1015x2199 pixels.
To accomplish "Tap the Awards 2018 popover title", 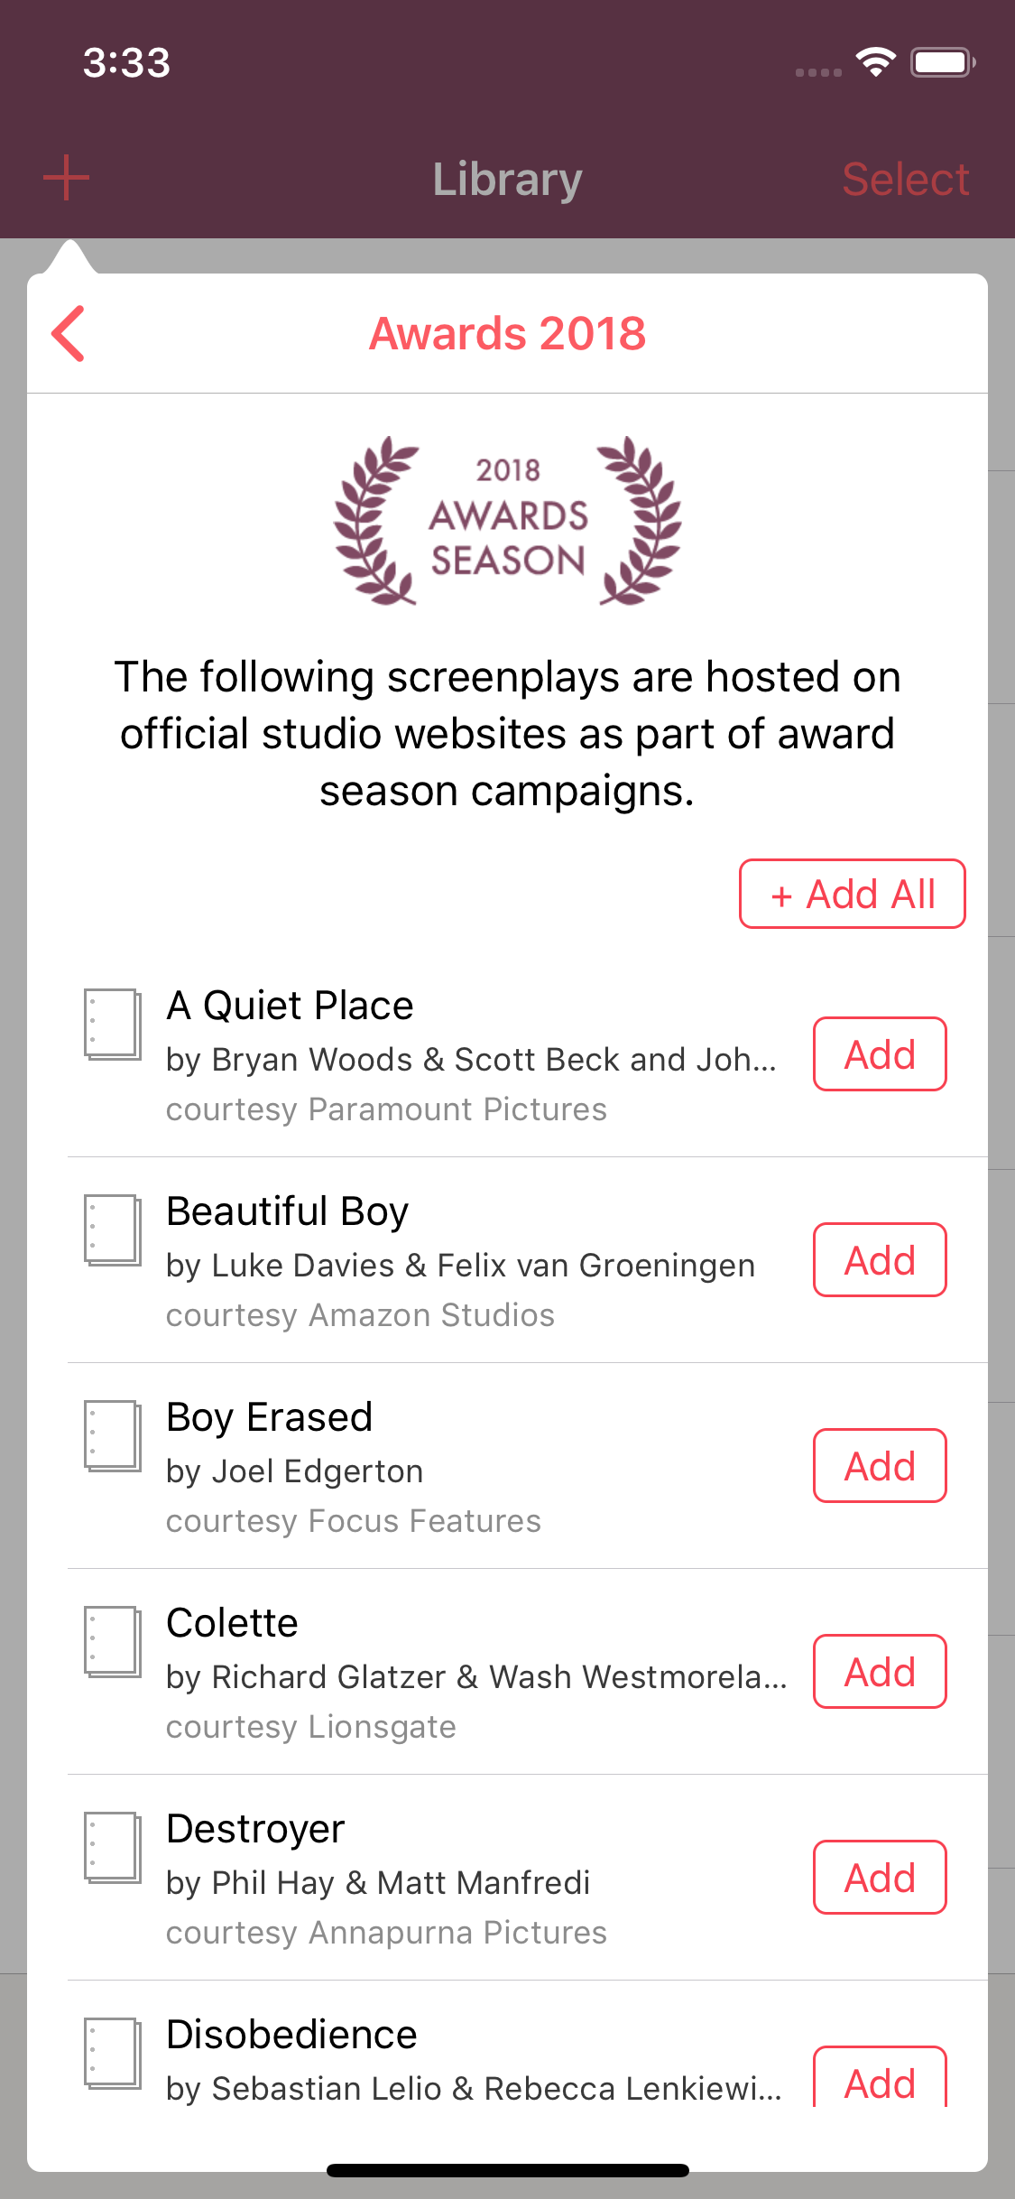I will pyautogui.click(x=507, y=333).
